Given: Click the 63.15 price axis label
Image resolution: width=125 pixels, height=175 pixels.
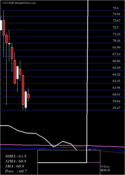Looking at the screenshot, I should (116, 81).
